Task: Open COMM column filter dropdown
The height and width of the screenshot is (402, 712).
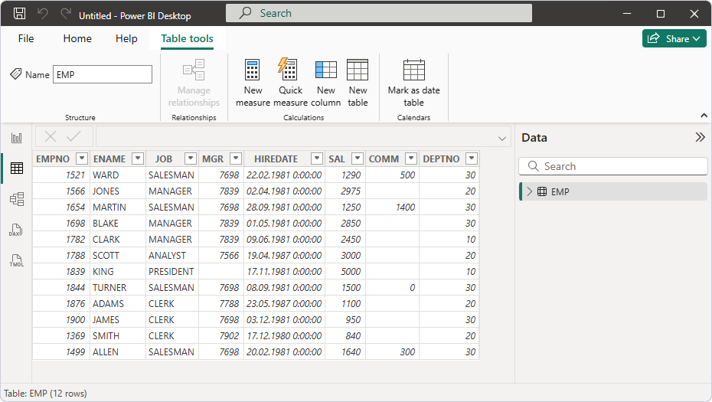Action: pyautogui.click(x=411, y=159)
